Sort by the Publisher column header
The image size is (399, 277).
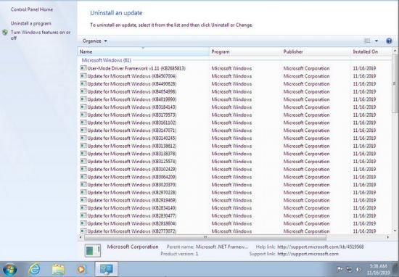pyautogui.click(x=316, y=51)
